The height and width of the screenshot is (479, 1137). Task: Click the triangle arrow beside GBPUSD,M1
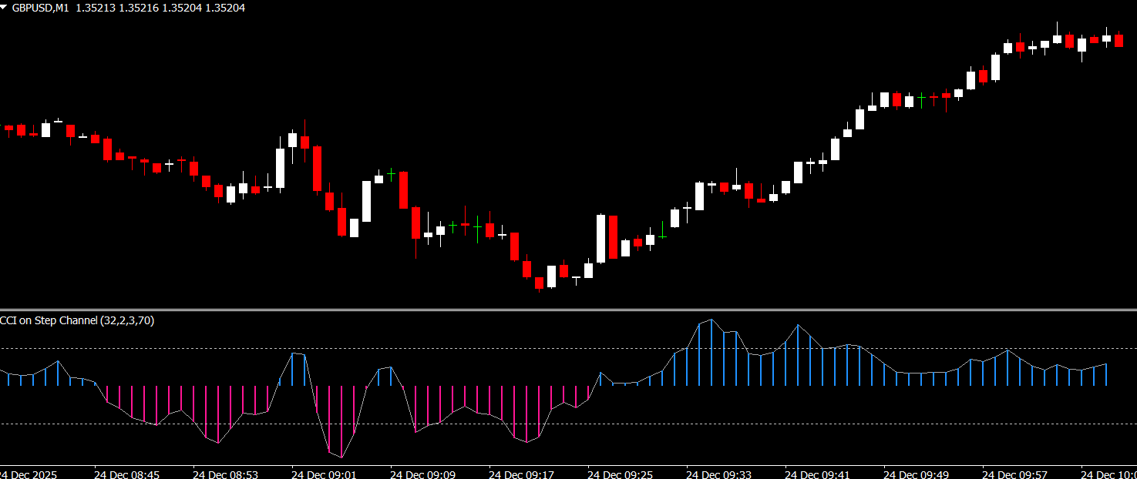(x=5, y=7)
